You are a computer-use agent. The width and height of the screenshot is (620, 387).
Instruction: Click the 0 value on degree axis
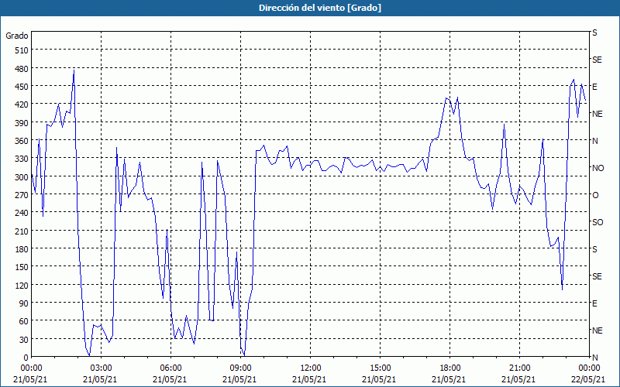click(x=26, y=358)
